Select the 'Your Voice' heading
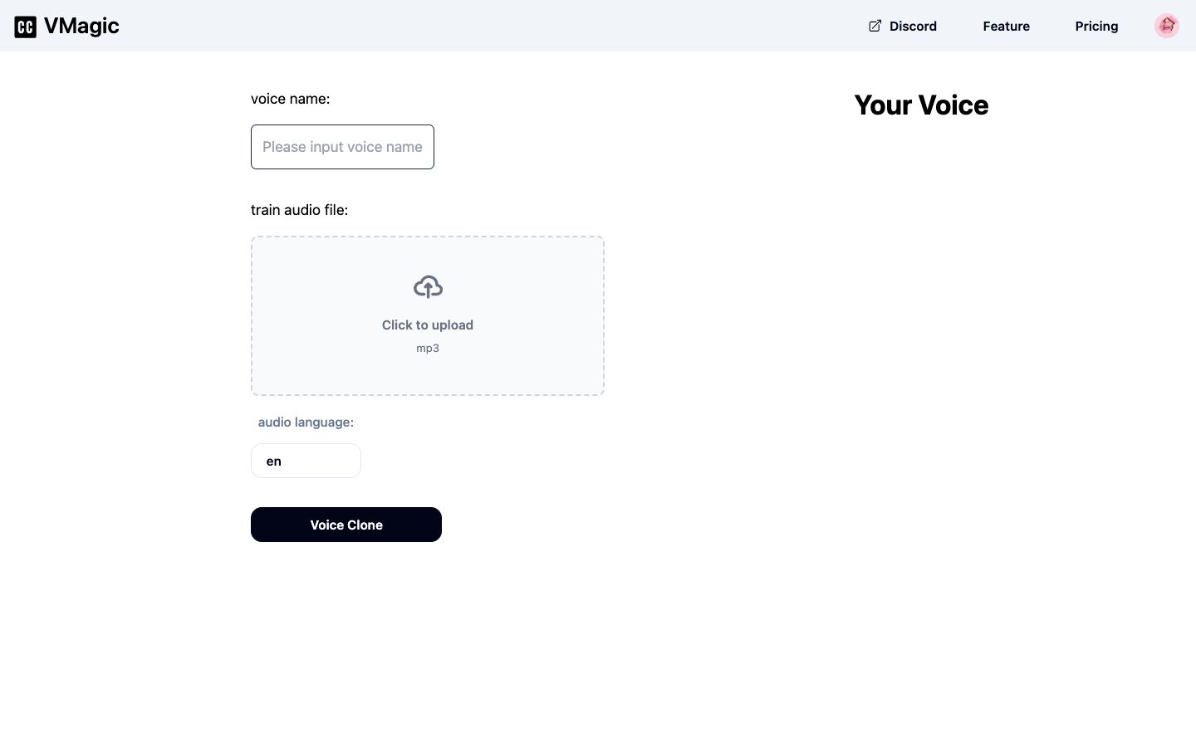1196x747 pixels. pos(921,105)
